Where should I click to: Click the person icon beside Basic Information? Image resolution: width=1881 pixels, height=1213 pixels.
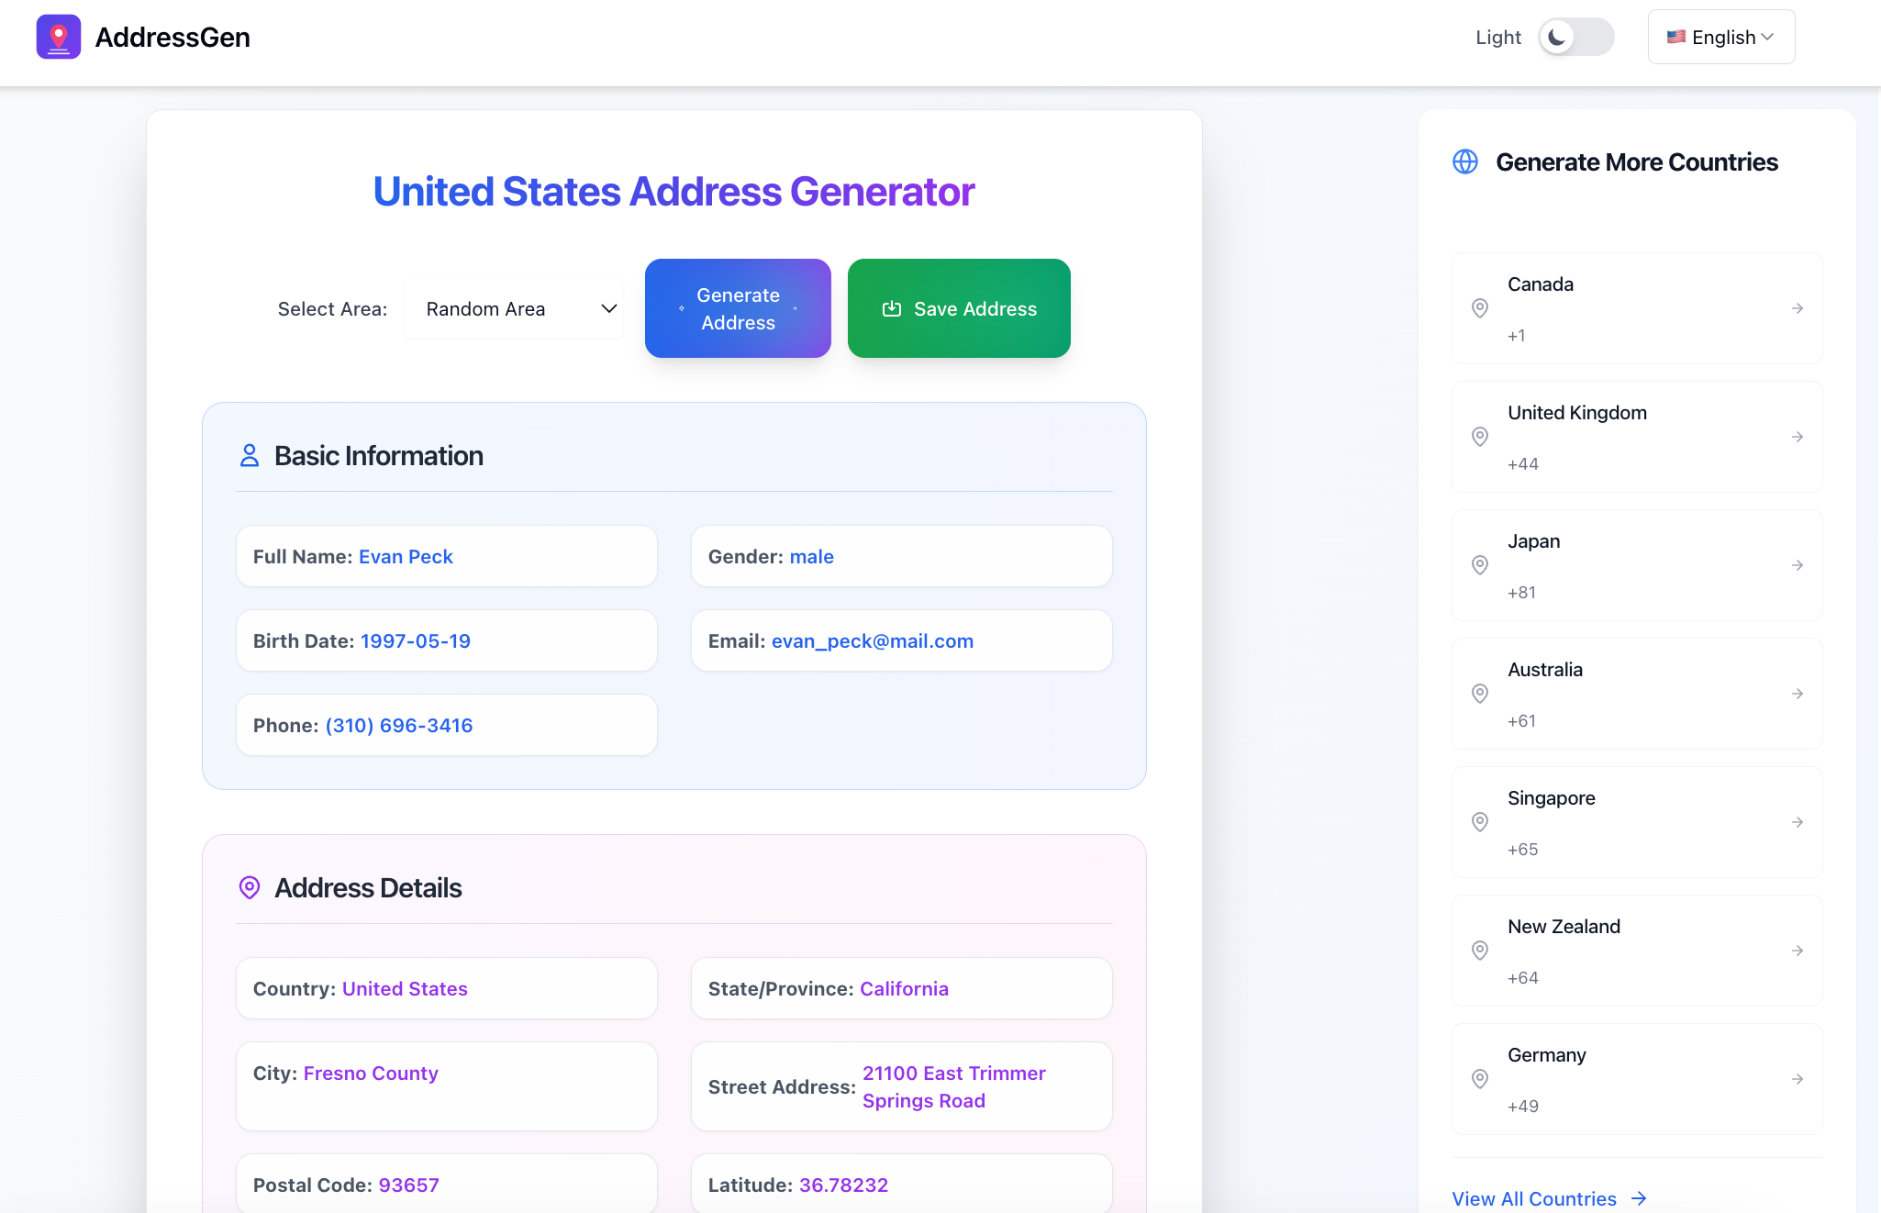tap(250, 456)
